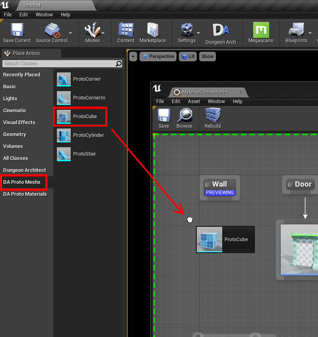
Task: Open the Lit view mode dropdown
Action: coord(188,56)
